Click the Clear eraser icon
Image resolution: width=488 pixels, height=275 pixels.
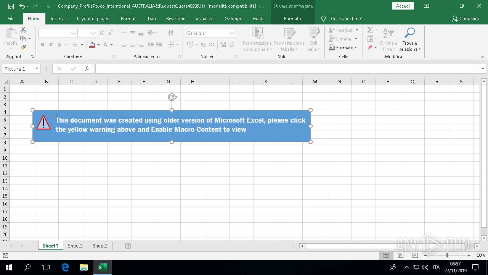369,47
